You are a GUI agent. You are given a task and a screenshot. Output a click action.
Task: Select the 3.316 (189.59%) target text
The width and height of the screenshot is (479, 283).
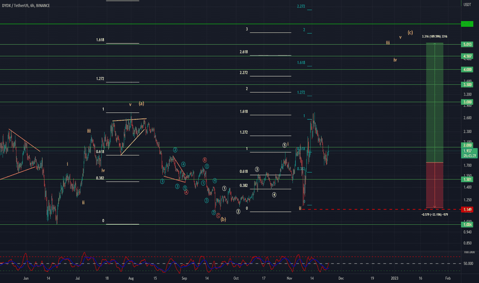[x=434, y=37]
